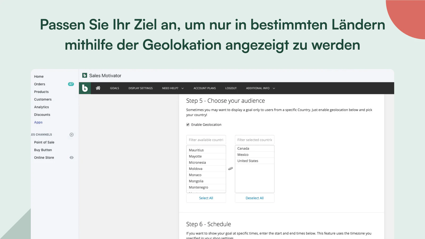Click the white b logo in navbar
The height and width of the screenshot is (239, 425).
click(85, 88)
